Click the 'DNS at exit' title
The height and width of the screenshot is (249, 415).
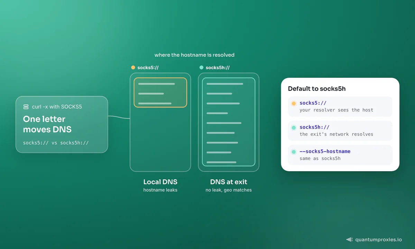229,182
